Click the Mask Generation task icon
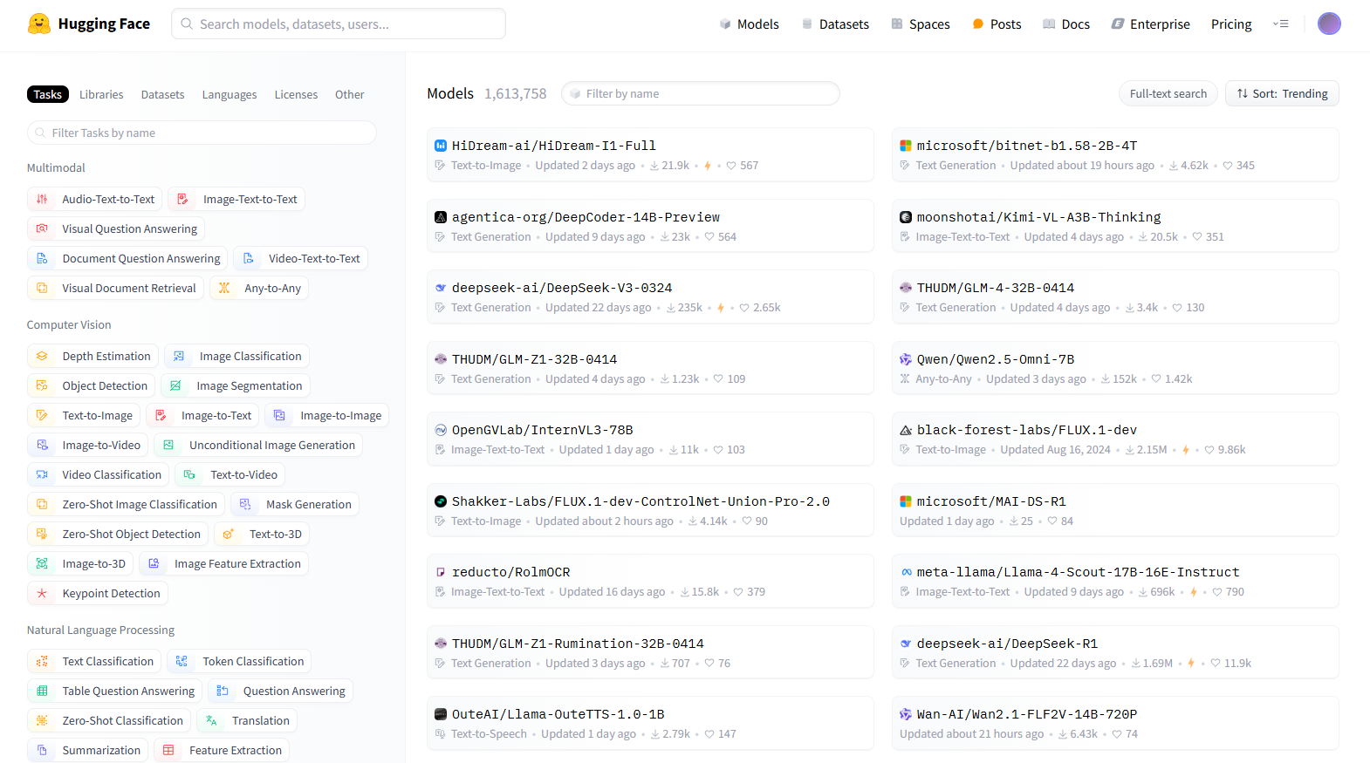The width and height of the screenshot is (1370, 763). (x=245, y=504)
